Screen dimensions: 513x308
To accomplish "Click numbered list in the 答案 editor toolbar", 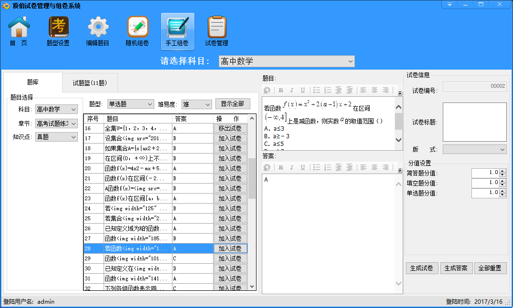I will 328,167.
